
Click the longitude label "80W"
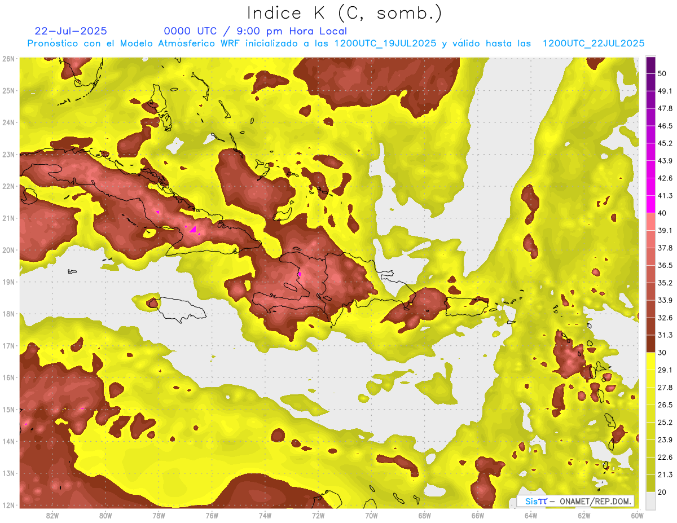(x=105, y=515)
